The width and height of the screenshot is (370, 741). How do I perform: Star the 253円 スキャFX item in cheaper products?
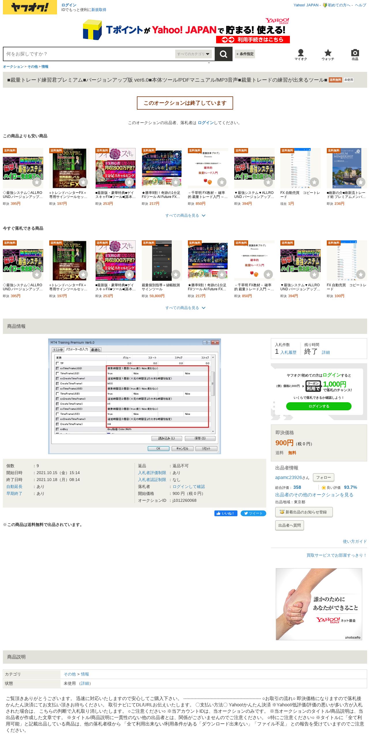click(129, 182)
